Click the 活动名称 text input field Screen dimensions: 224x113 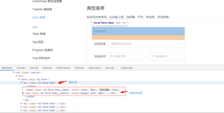pyautogui.click(x=146, y=31)
